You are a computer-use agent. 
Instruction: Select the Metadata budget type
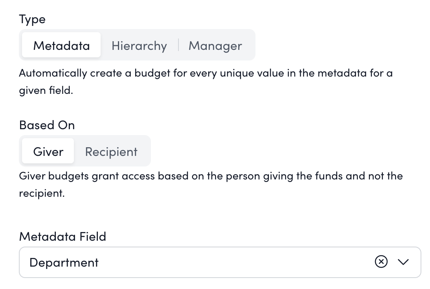click(x=61, y=46)
